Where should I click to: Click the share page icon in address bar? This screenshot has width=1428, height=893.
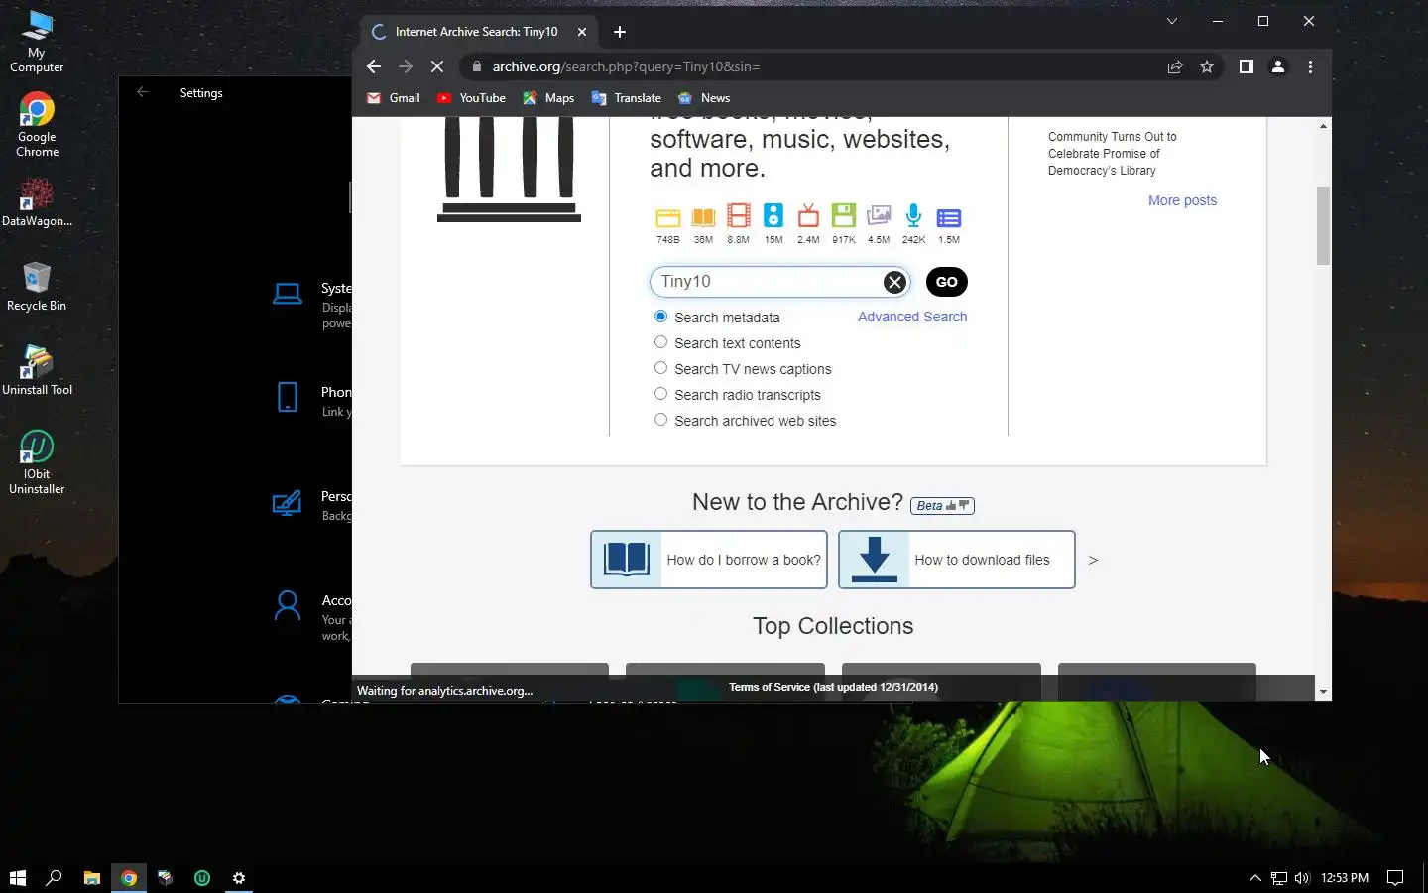pyautogui.click(x=1175, y=66)
